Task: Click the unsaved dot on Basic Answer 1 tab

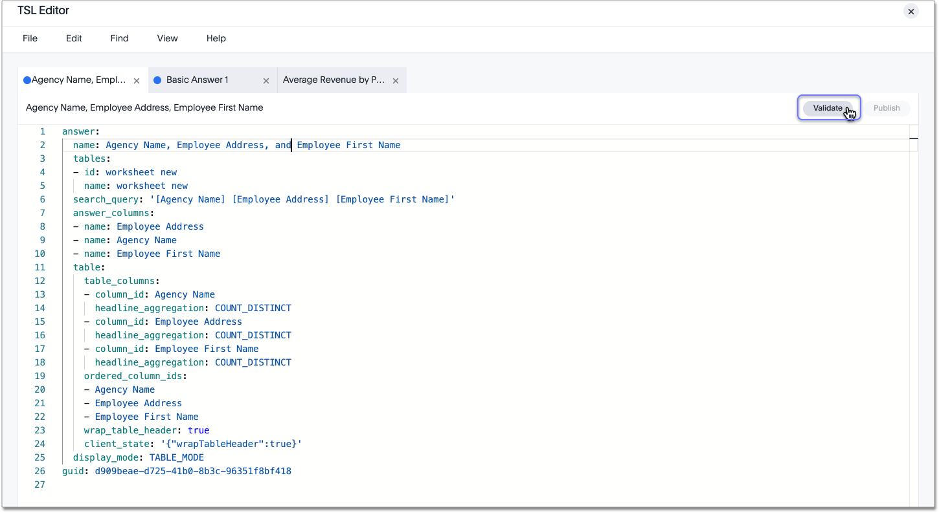Action: click(157, 80)
